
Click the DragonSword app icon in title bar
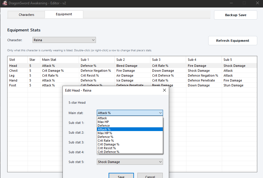coord(5,3)
